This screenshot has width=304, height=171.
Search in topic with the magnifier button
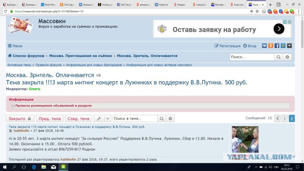click(x=161, y=118)
